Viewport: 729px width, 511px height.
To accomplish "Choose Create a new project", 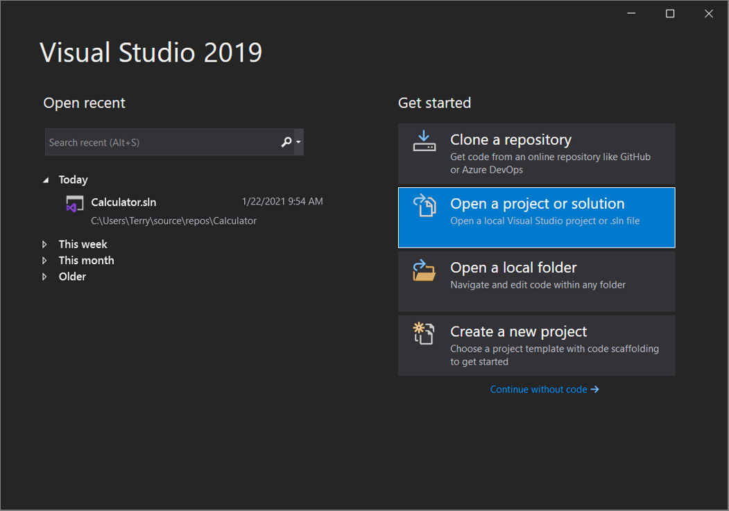I will tap(536, 345).
